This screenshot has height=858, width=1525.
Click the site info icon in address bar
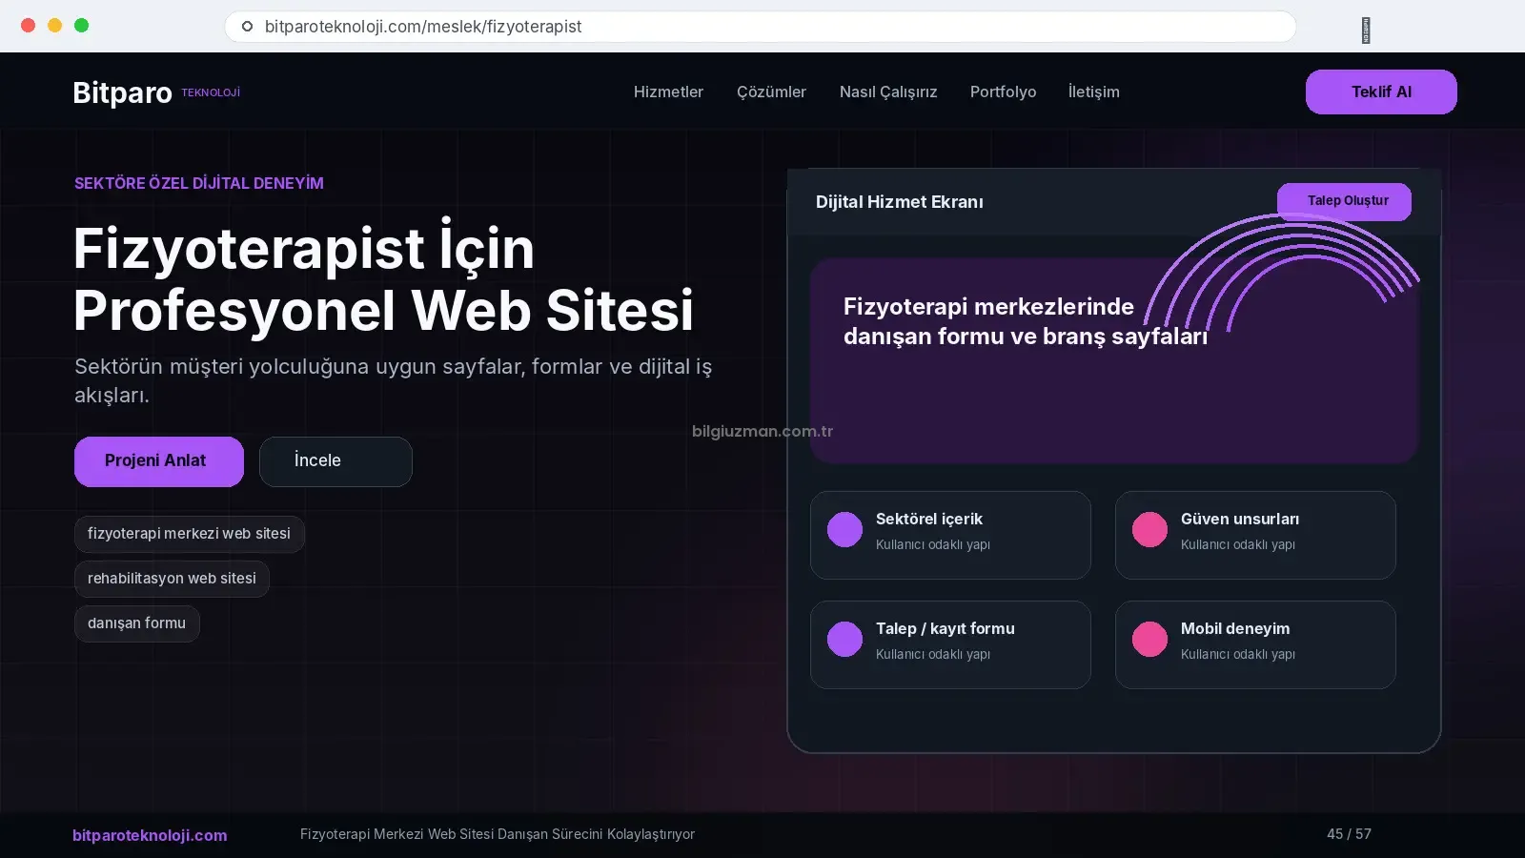[247, 27]
